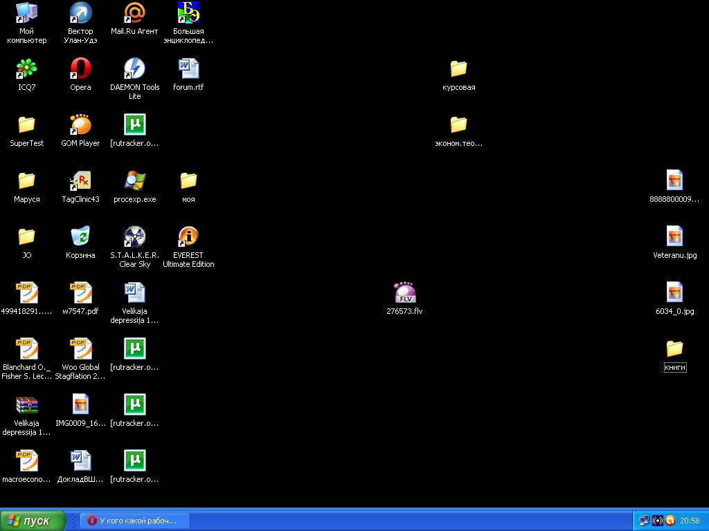
Task: Select the книги folder
Action: point(674,349)
